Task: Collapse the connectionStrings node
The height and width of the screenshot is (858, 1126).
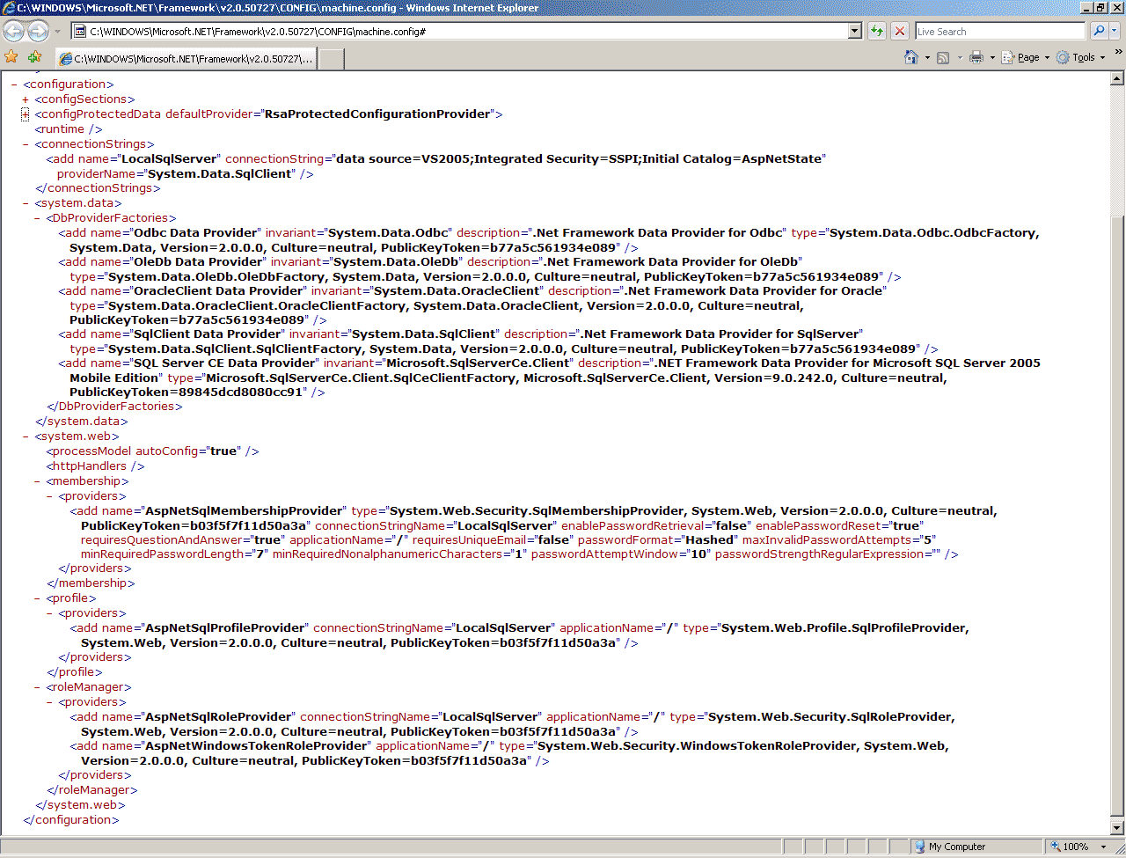Action: [x=26, y=144]
